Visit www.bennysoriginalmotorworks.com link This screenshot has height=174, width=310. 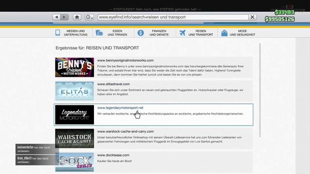(125, 60)
